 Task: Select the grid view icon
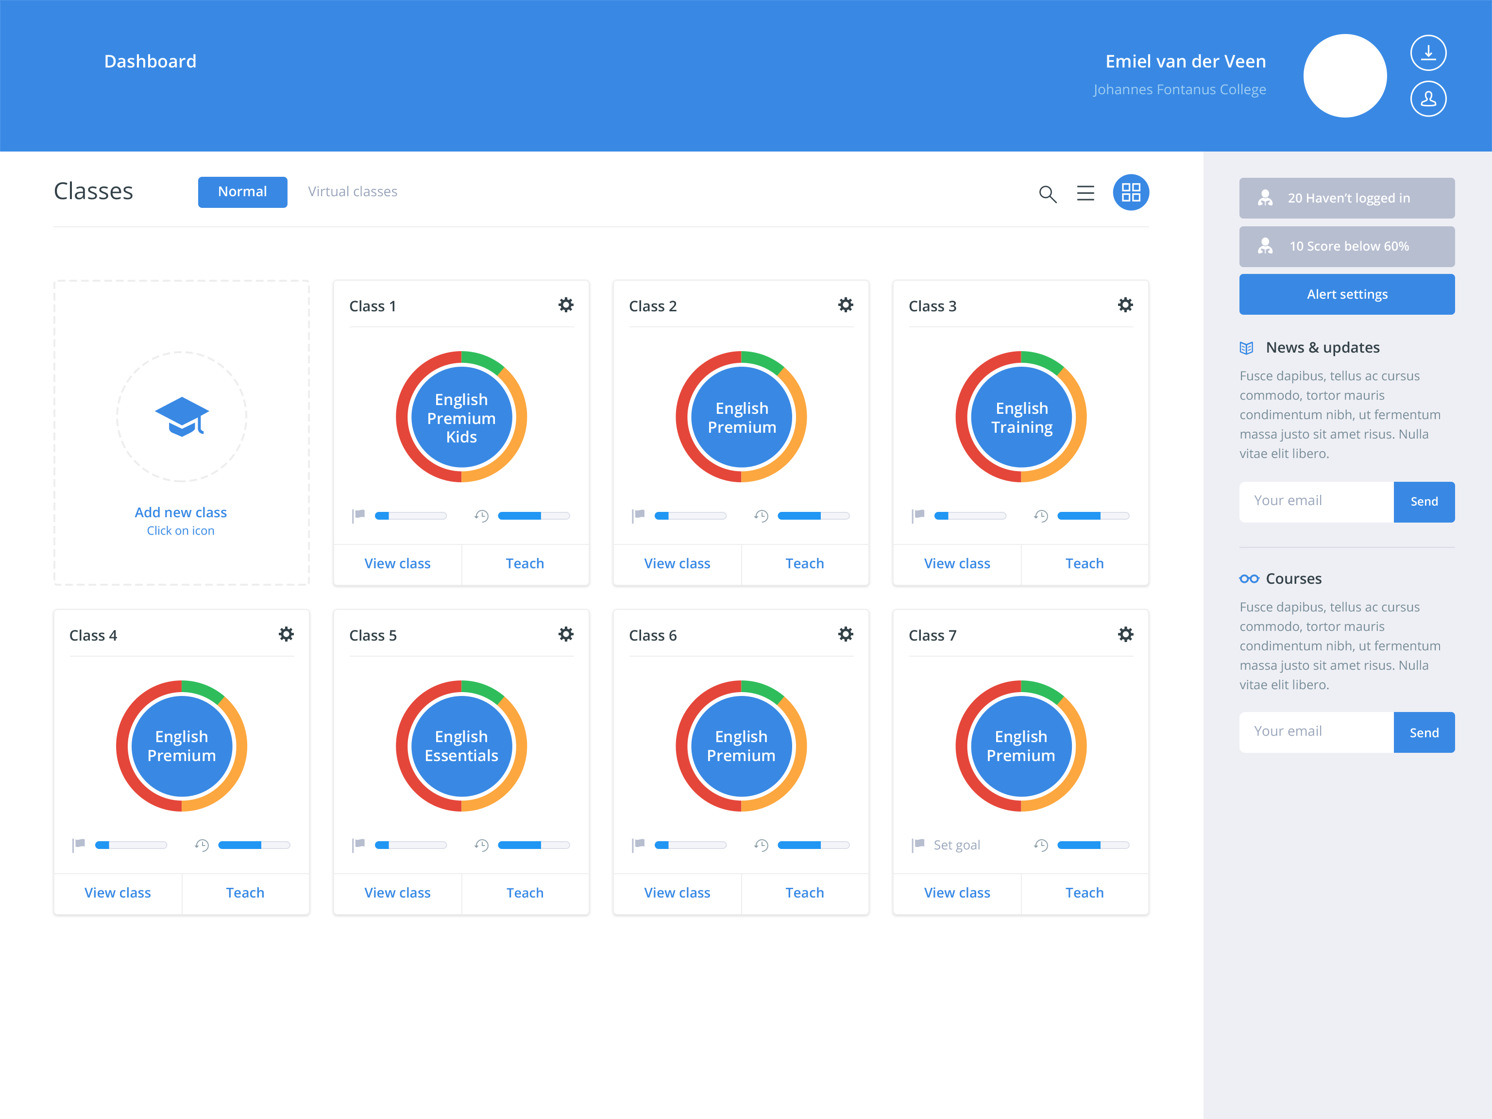(1131, 192)
